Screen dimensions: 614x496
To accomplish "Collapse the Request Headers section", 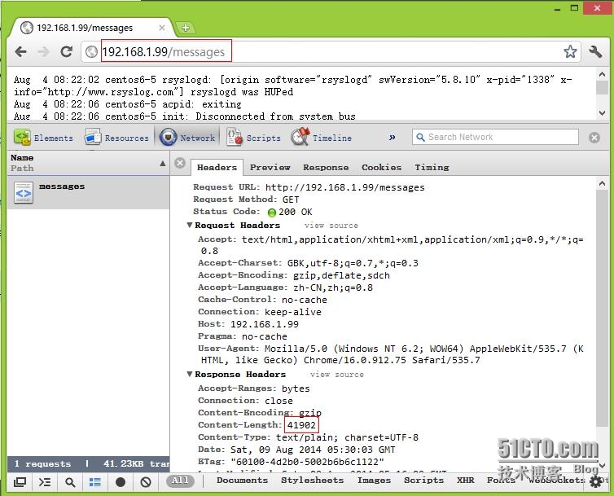I will (x=190, y=226).
